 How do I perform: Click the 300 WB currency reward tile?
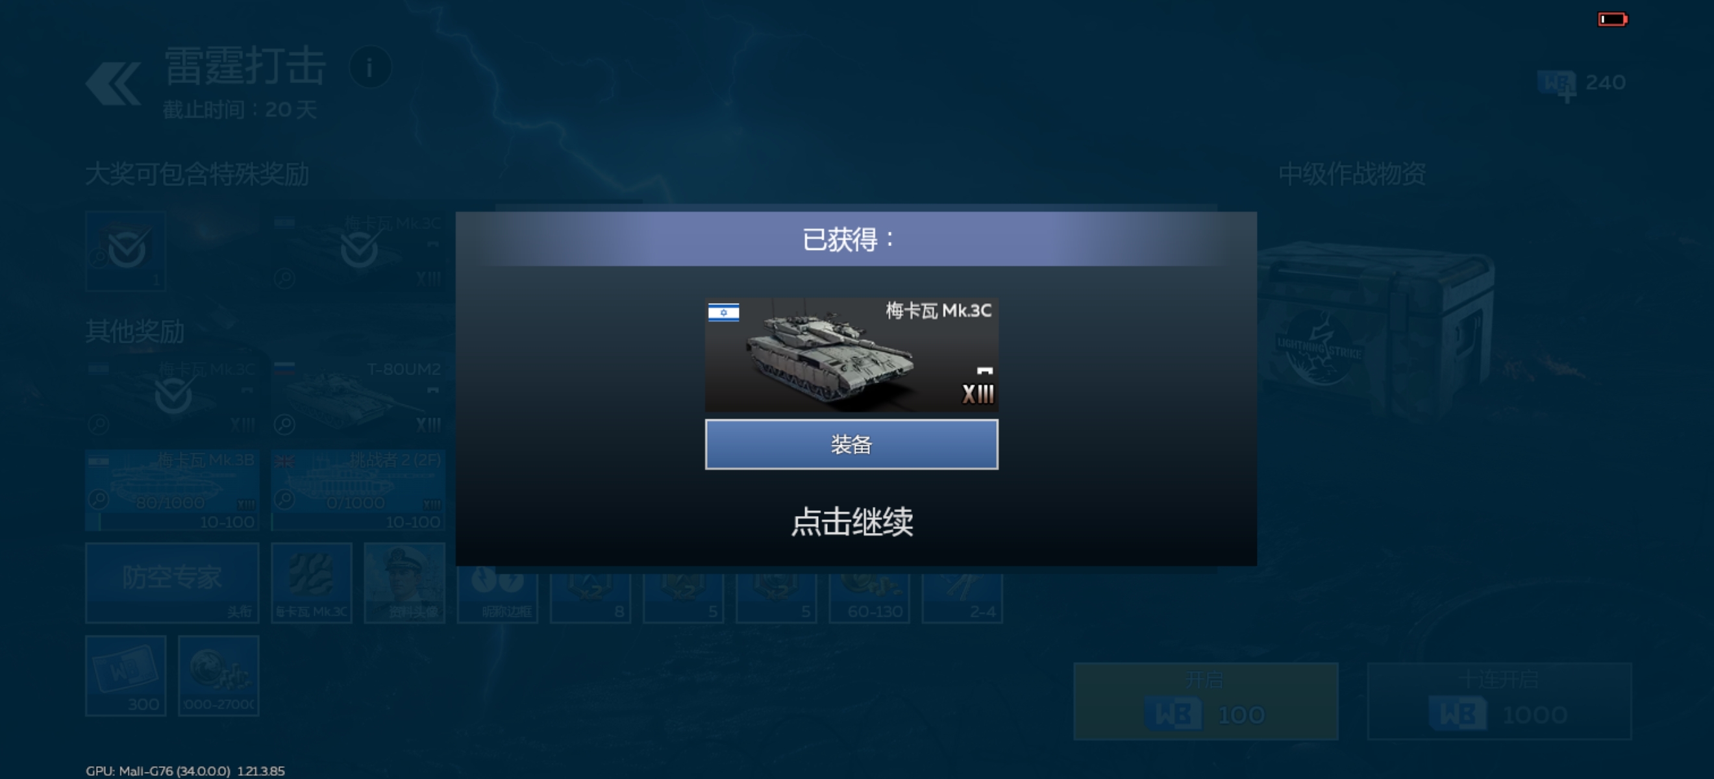125,676
